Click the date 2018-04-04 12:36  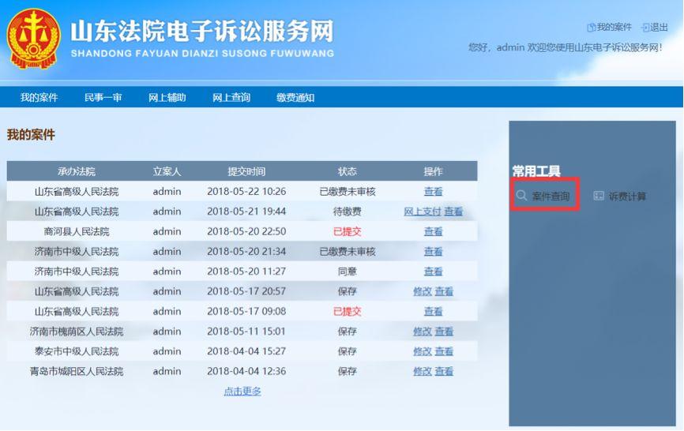[x=246, y=371]
